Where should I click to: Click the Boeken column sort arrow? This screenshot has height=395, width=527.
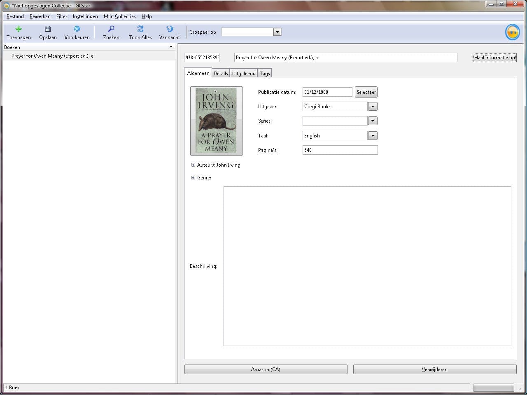tap(171, 47)
